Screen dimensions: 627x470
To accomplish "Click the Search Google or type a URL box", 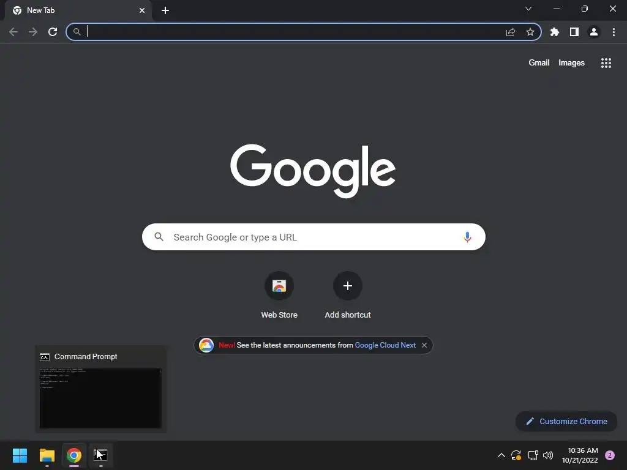I will pyautogui.click(x=313, y=237).
